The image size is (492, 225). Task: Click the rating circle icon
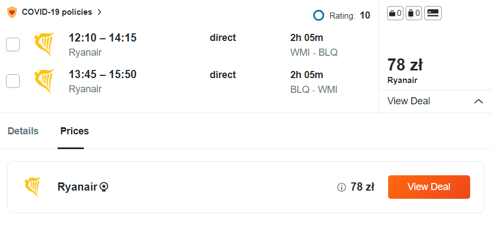(319, 15)
